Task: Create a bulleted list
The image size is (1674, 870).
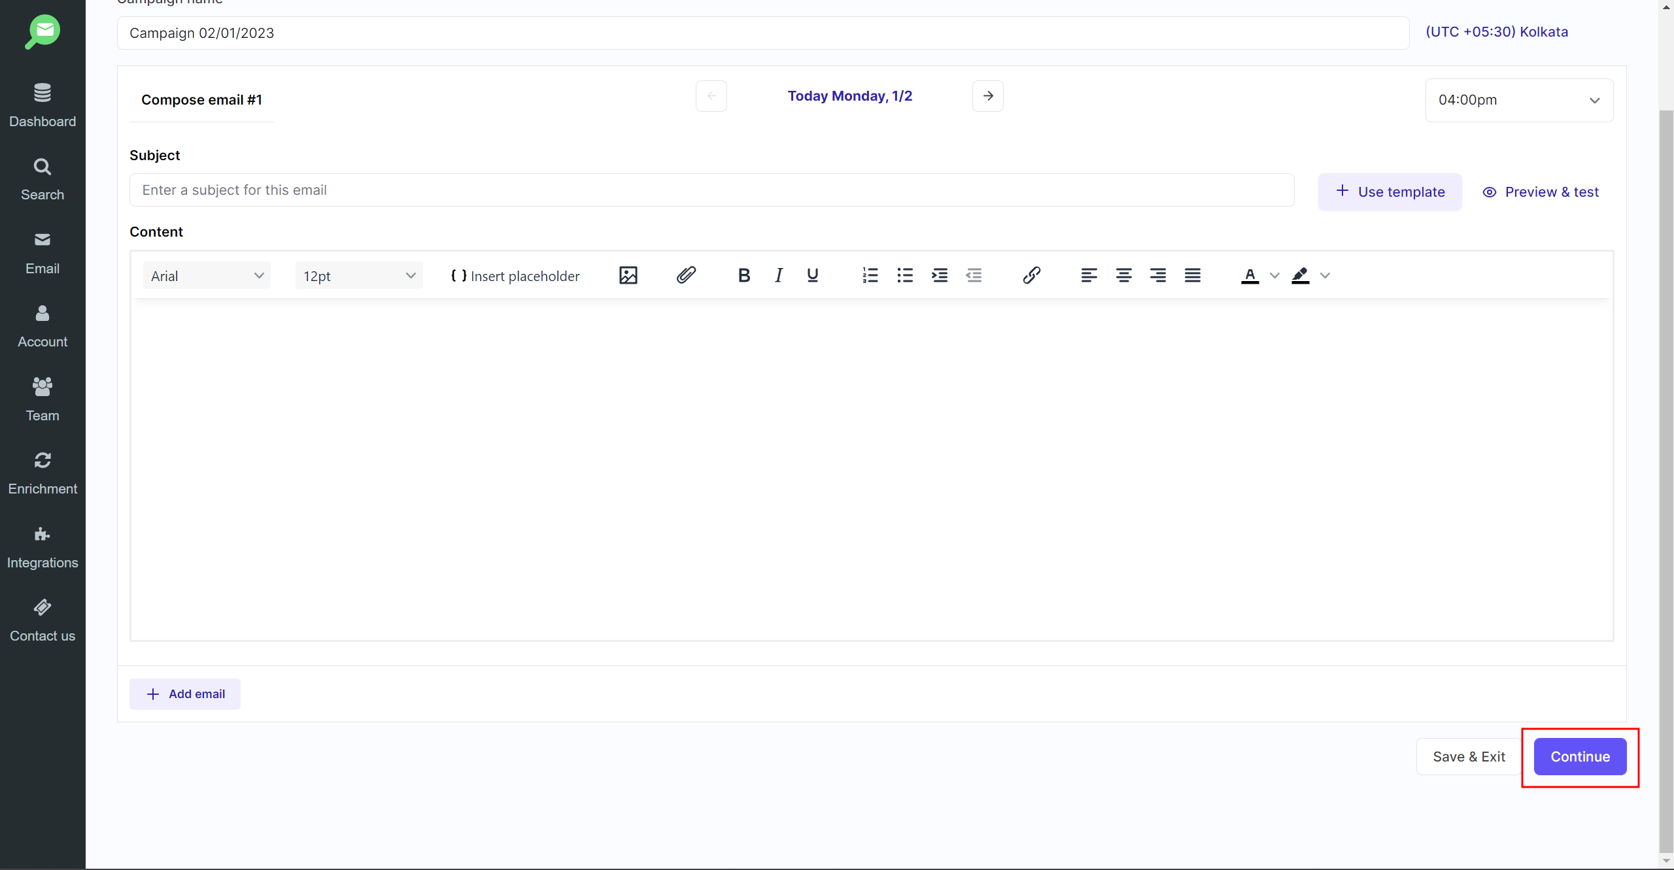Action: (x=905, y=275)
